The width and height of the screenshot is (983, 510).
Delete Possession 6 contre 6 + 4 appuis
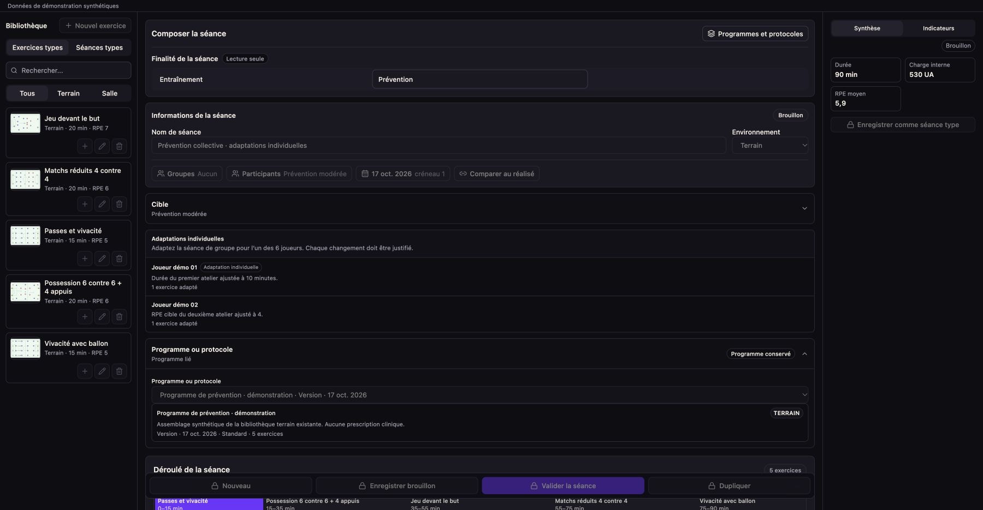pyautogui.click(x=120, y=317)
